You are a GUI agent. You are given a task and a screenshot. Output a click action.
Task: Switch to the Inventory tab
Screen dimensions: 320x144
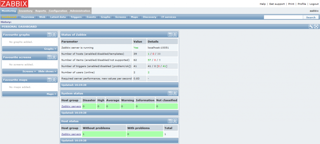(26, 11)
